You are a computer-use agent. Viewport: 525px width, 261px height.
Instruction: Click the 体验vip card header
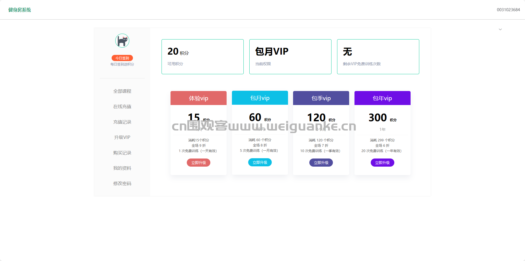(x=199, y=98)
